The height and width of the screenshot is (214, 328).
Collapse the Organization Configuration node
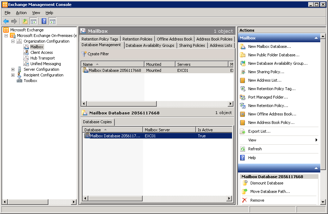pos(13,41)
